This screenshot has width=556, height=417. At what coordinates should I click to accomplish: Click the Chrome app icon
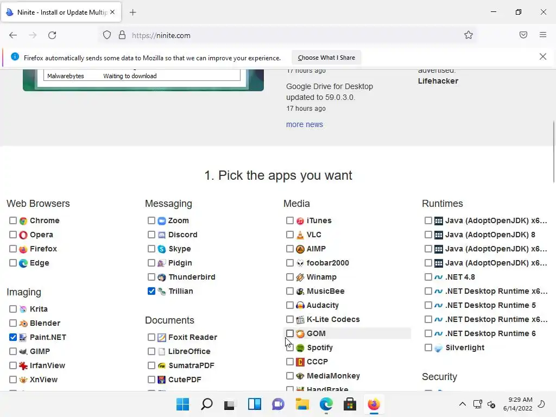point(23,220)
